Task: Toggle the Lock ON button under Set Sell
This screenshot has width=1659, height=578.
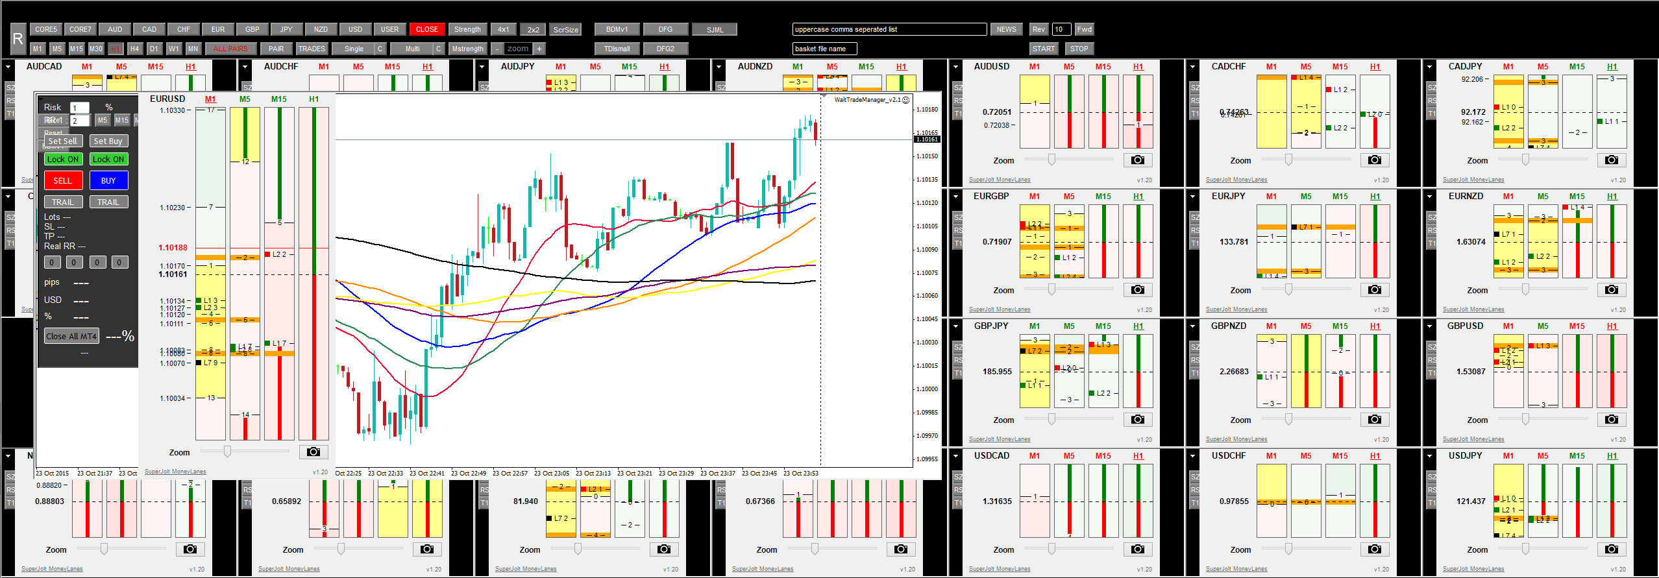Action: pos(63,160)
